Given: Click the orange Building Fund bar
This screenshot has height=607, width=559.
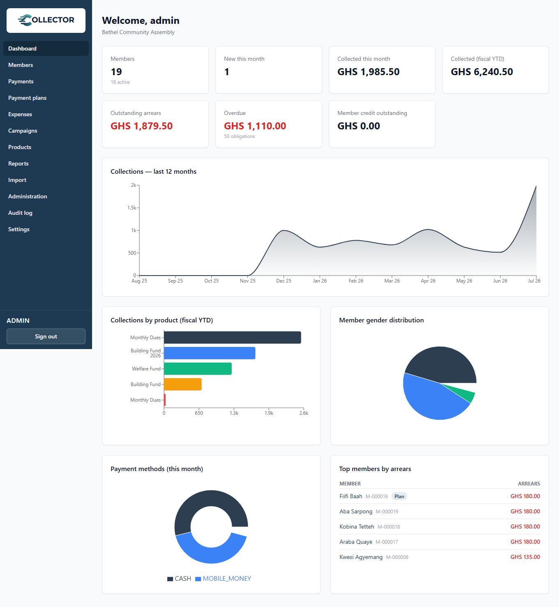Looking at the screenshot, I should pos(183,384).
